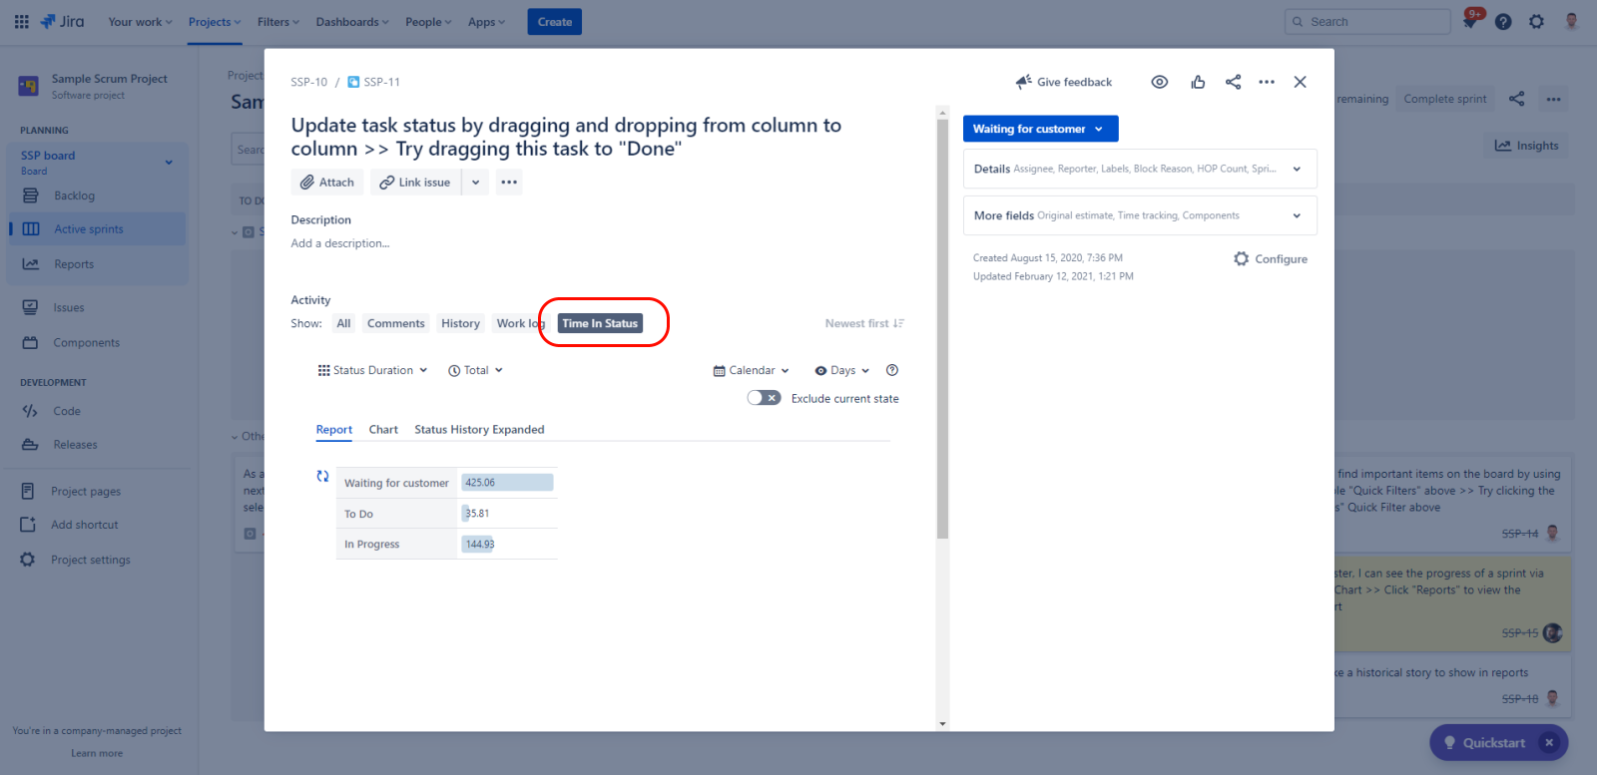
Task: Click the Add a description field
Action: 340,243
